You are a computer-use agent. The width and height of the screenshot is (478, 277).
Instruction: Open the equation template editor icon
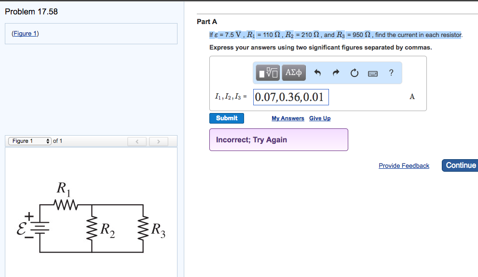[x=267, y=73]
